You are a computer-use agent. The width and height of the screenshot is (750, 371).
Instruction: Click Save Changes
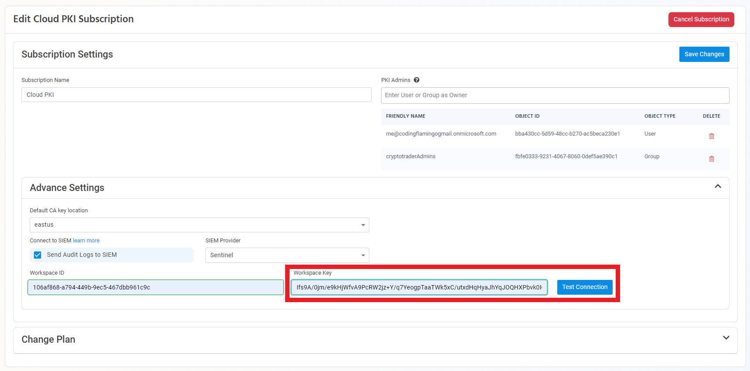point(704,54)
